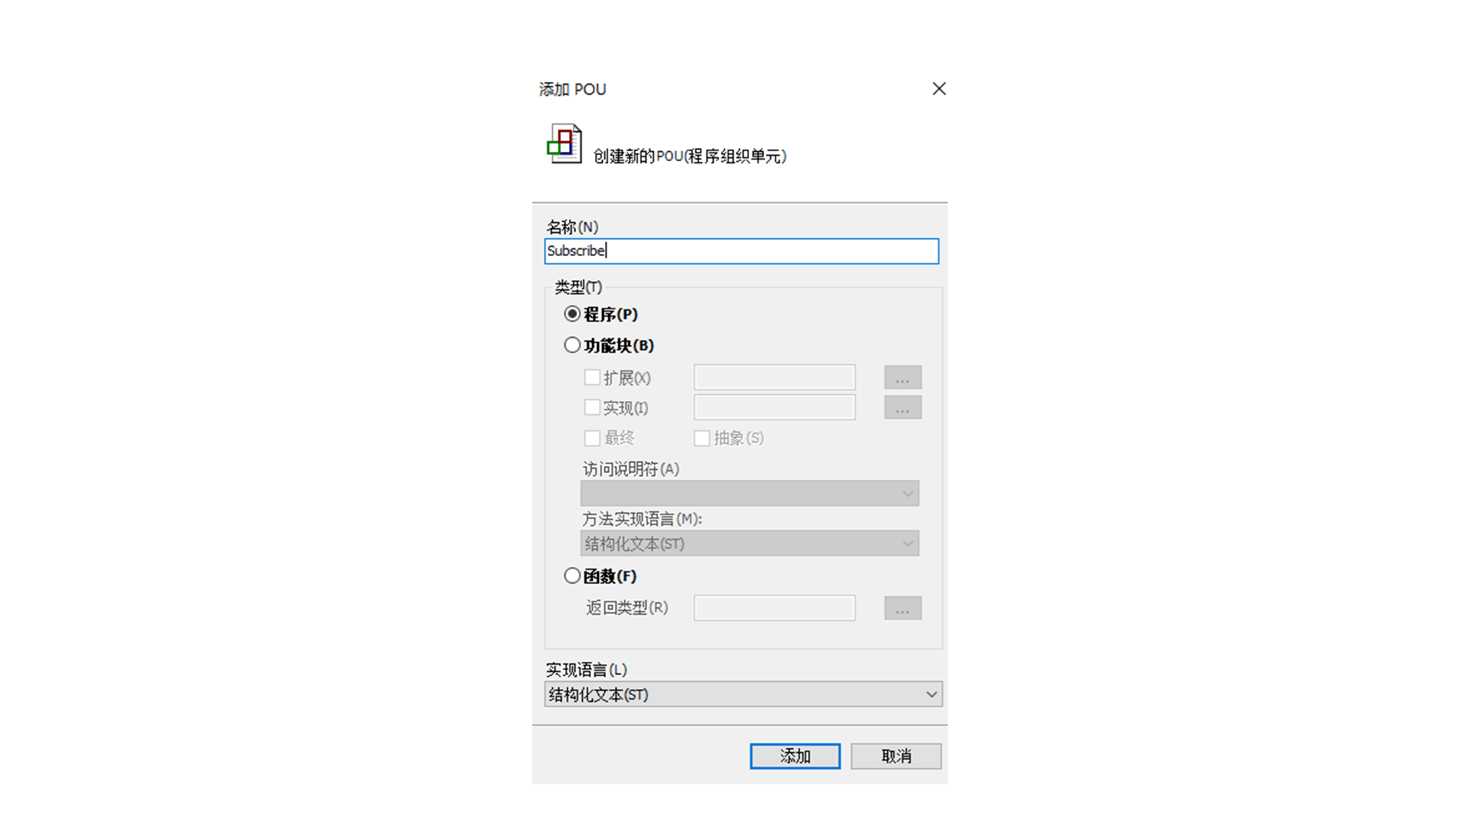Click the browse button beside 扩展 field
The height and width of the screenshot is (833, 1480).
click(x=903, y=377)
